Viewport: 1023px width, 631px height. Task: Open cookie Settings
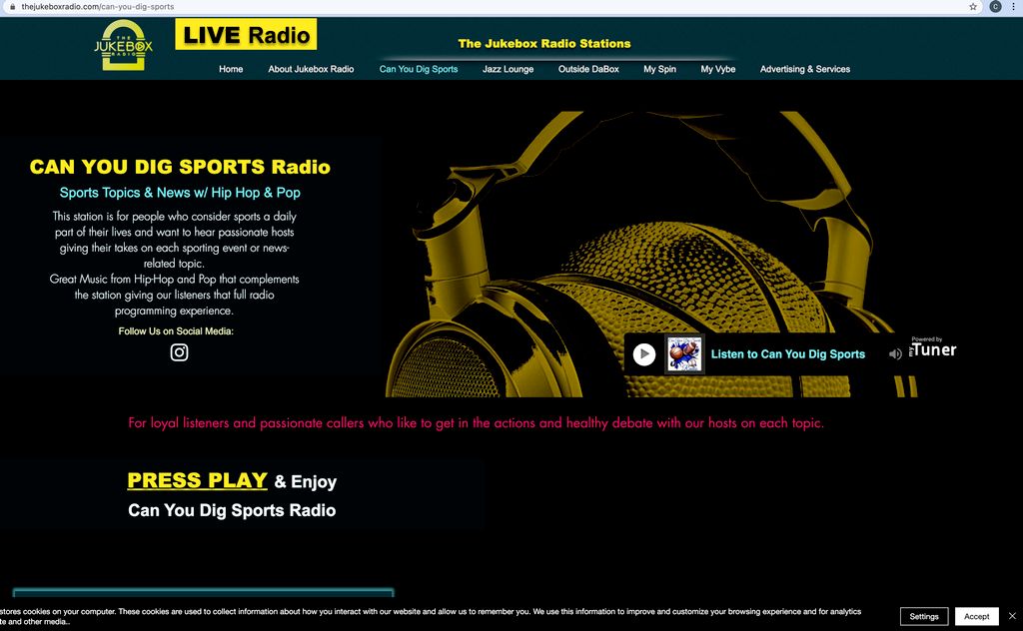click(x=924, y=616)
